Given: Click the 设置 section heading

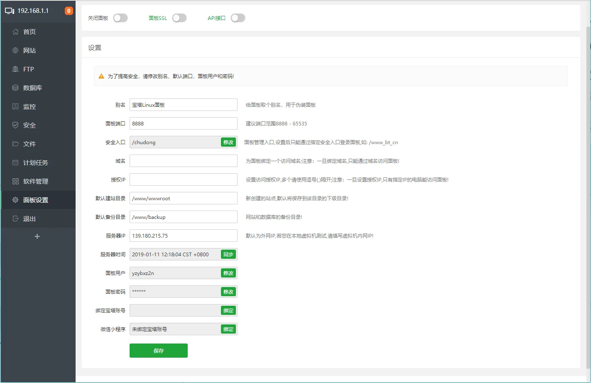Looking at the screenshot, I should (95, 48).
